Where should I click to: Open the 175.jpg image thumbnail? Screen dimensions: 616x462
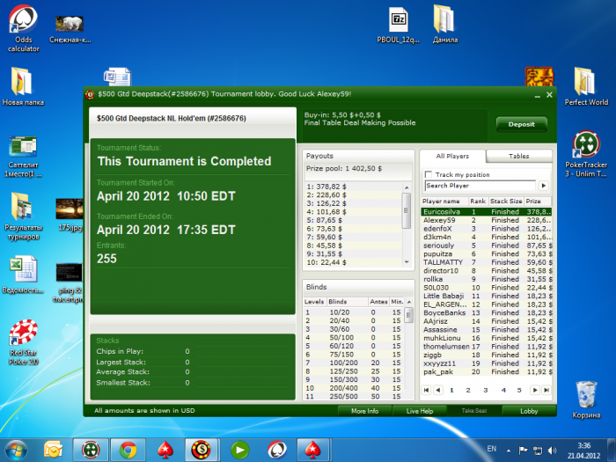pyautogui.click(x=70, y=215)
